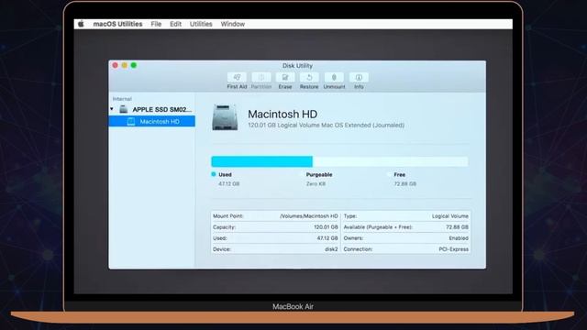Click the 47.12 GB table value
587x330 pixels.
(327, 238)
